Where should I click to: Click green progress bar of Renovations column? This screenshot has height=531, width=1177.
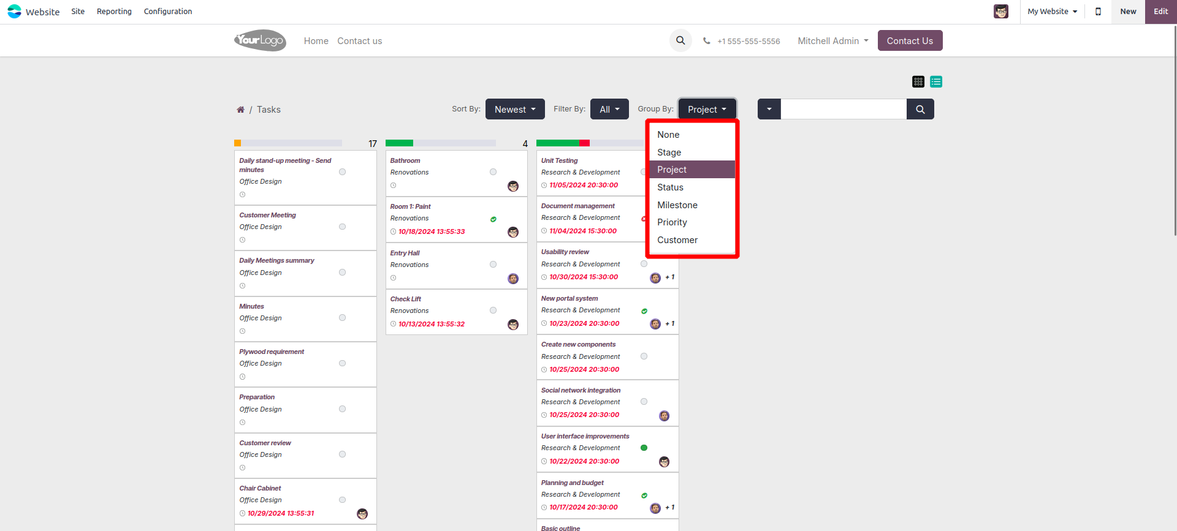click(399, 143)
